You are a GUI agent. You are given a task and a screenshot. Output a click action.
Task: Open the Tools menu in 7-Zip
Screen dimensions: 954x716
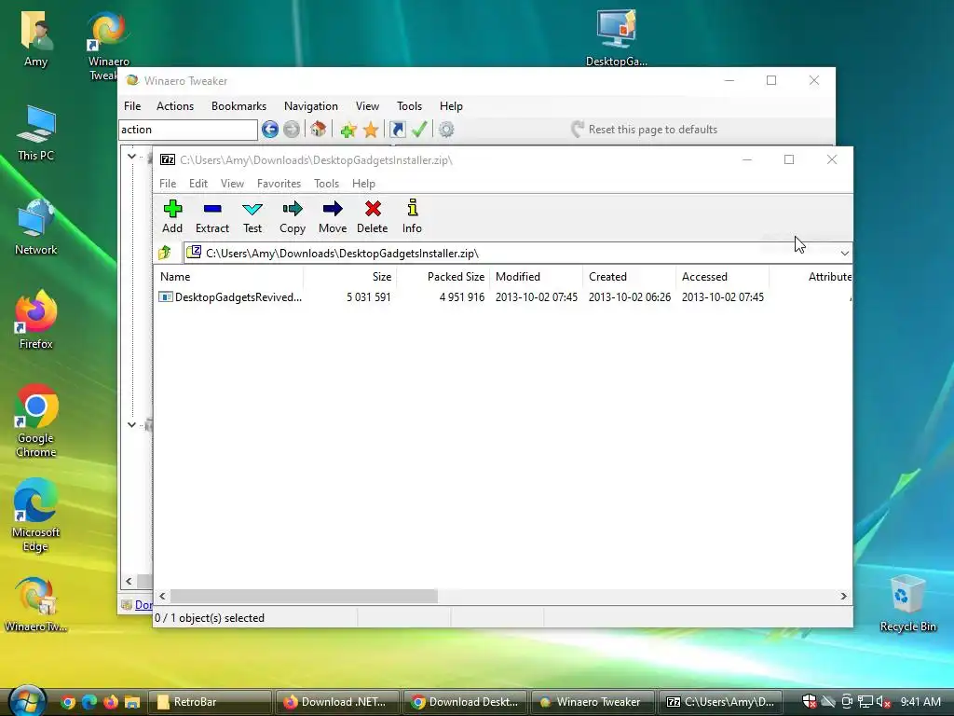click(x=326, y=184)
